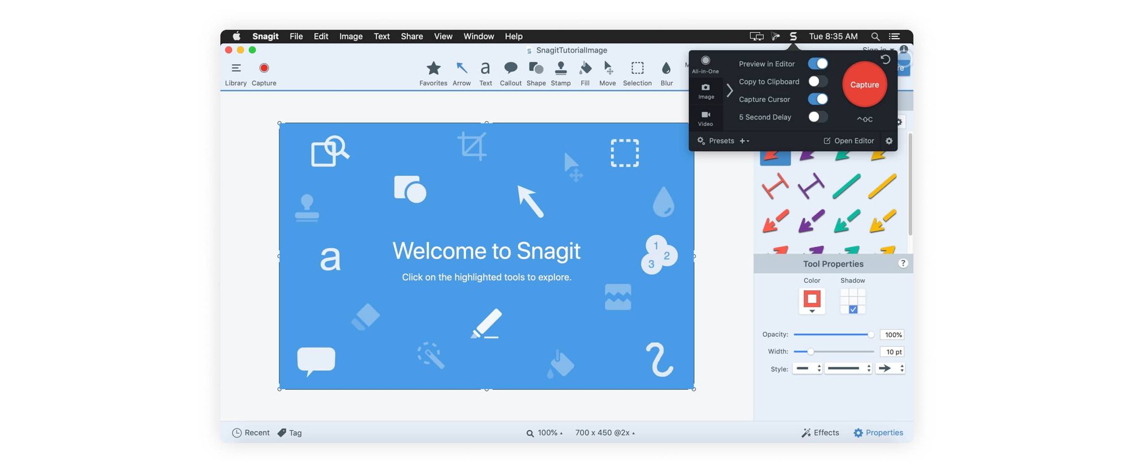Image resolution: width=1134 pixels, height=472 pixels.
Task: Click Open Editor in capture panel
Action: point(848,141)
